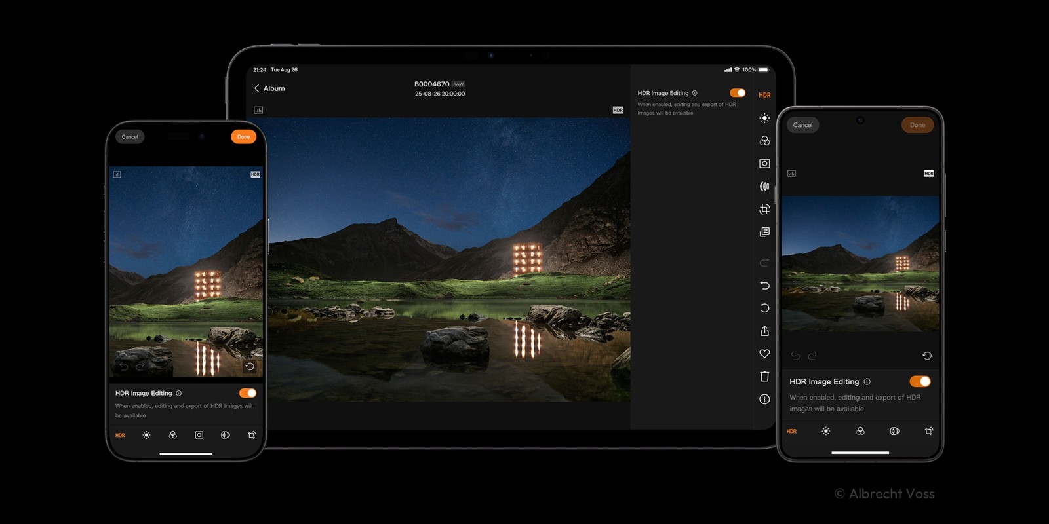Select the HDR tab in tablet's side toolbar
The width and height of the screenshot is (1049, 524).
tap(764, 95)
